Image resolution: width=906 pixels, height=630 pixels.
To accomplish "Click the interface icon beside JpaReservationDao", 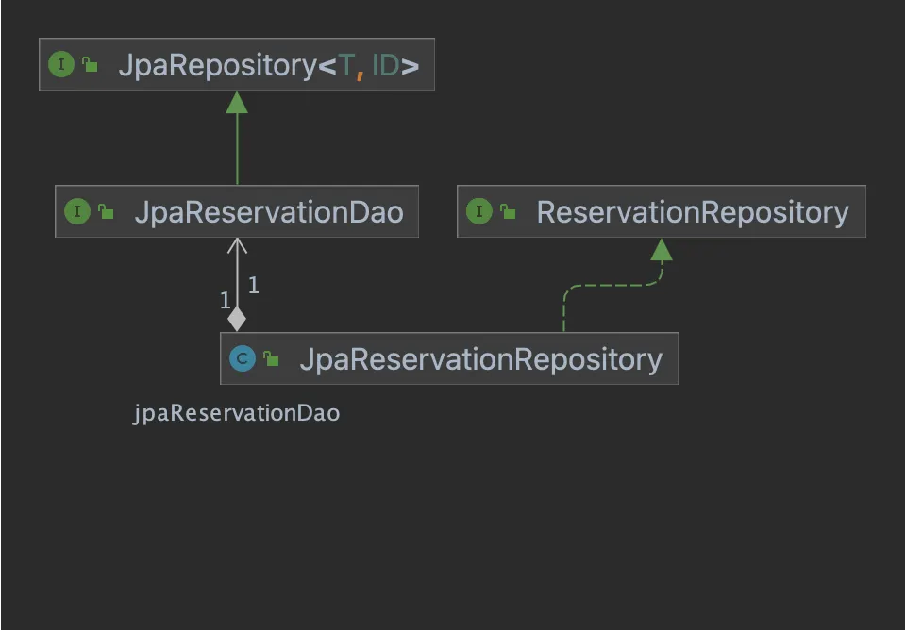I will tap(77, 212).
